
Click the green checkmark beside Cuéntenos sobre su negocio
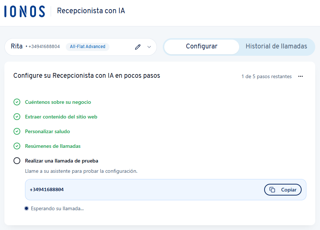[x=17, y=102]
